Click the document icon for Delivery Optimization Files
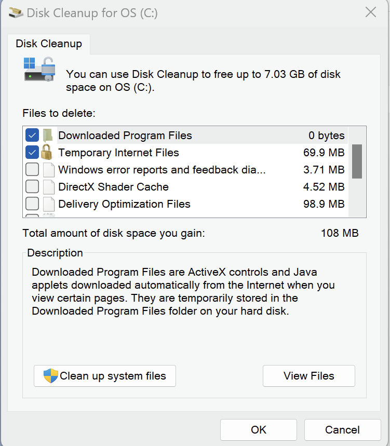 pos(49,204)
